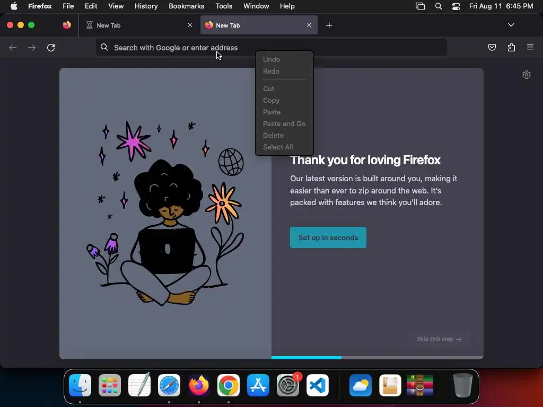This screenshot has height=407, width=543.
Task: Click Set up in seconds button
Action: 328,237
